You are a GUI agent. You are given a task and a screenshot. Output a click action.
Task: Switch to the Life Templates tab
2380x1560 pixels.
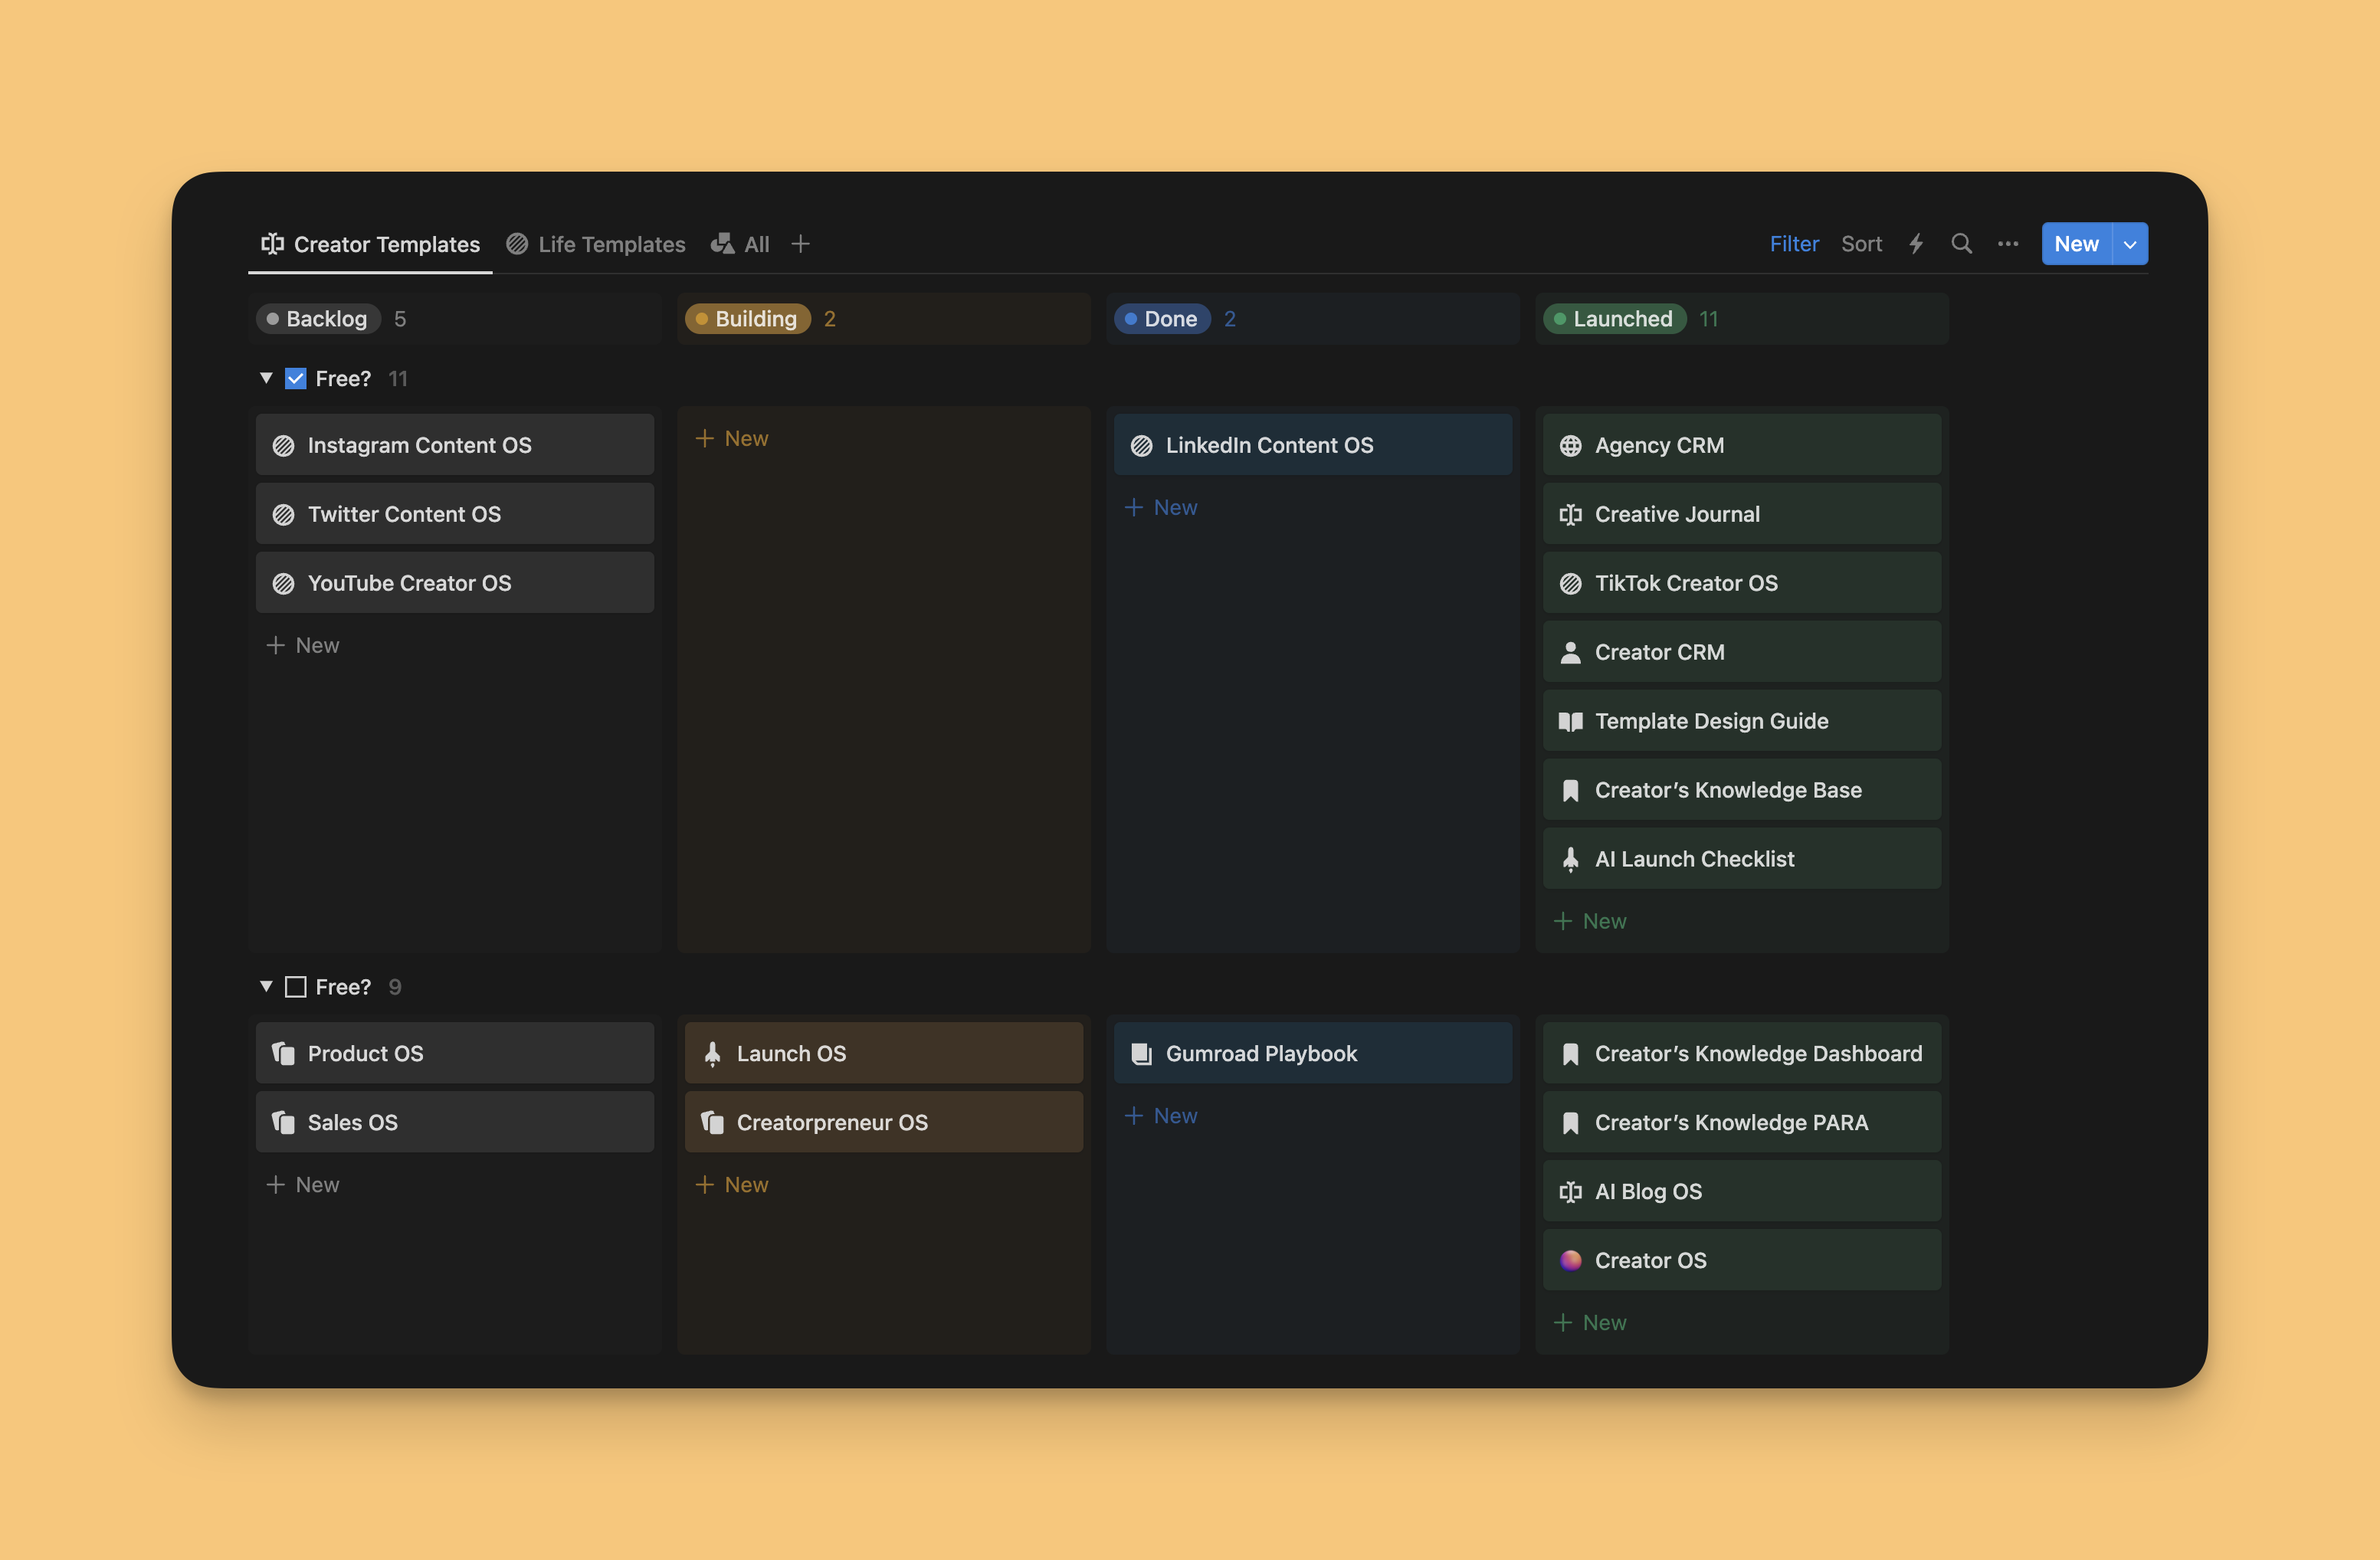pyautogui.click(x=611, y=243)
